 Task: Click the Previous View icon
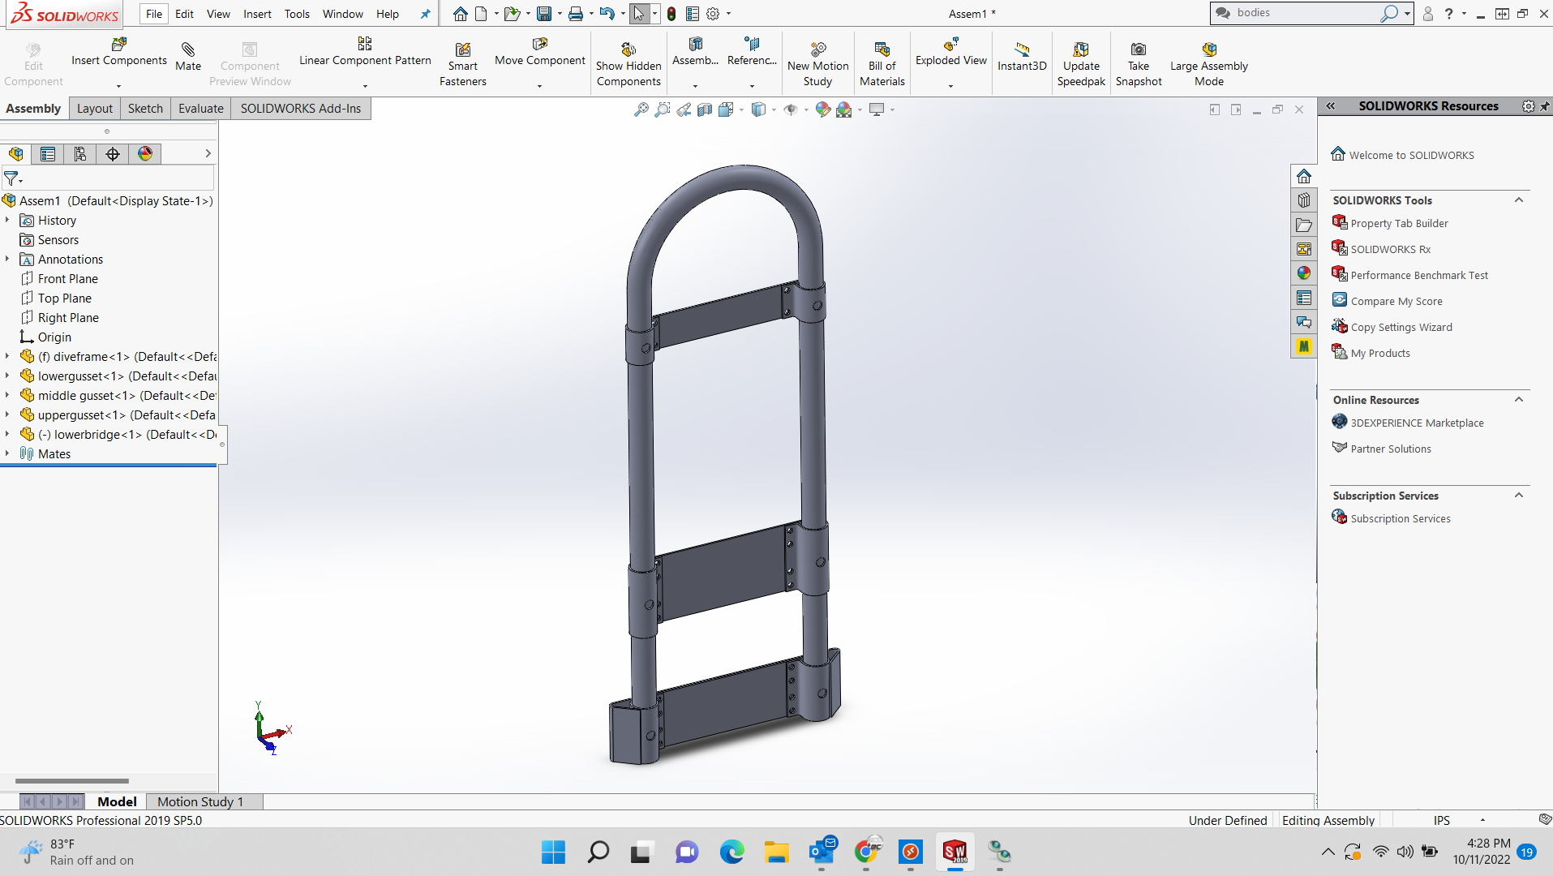point(684,109)
